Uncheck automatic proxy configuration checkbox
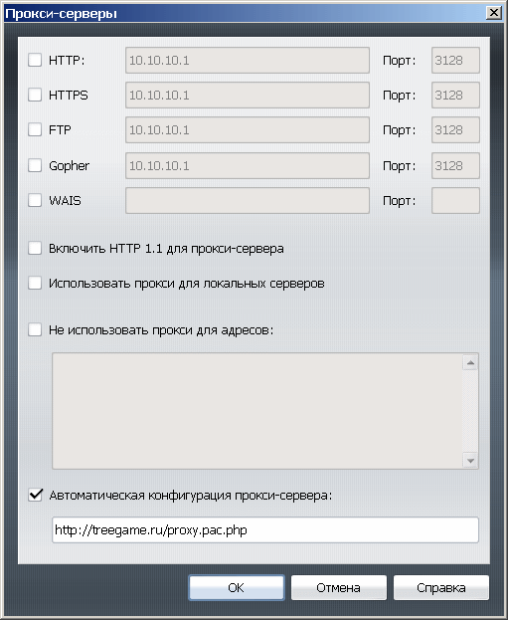 [35, 495]
